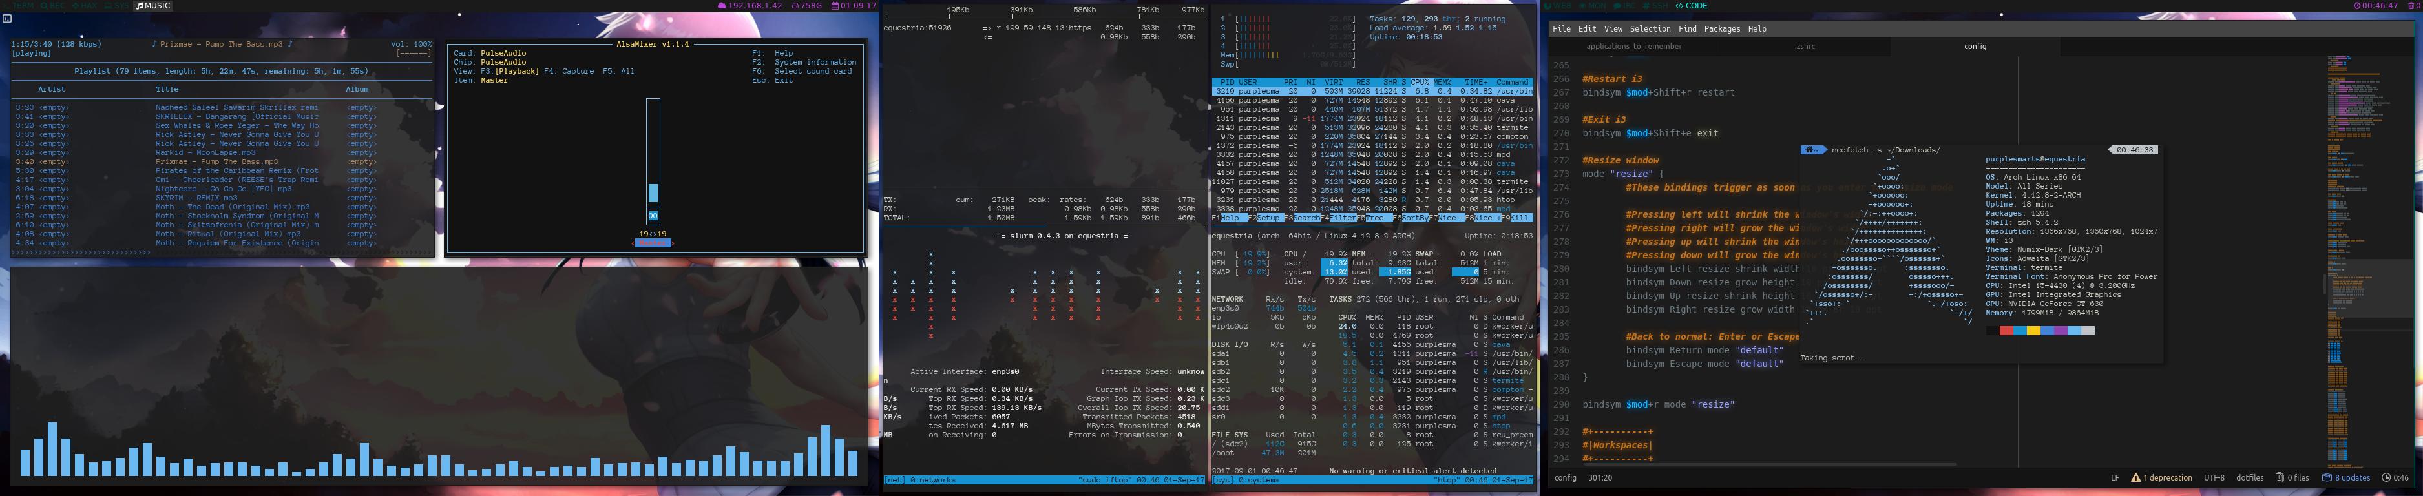Click the Title column header in playlist
2423x496 pixels.
tap(167, 89)
